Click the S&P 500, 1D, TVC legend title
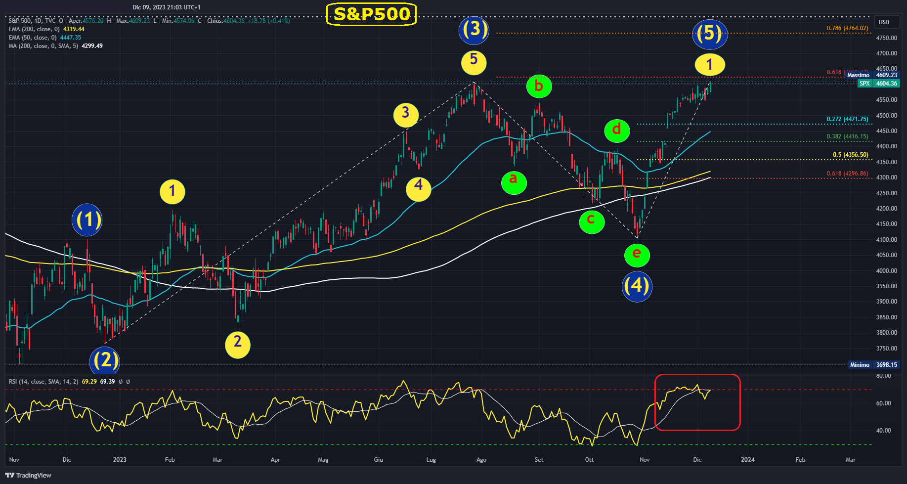The height and width of the screenshot is (484, 907). pos(32,21)
